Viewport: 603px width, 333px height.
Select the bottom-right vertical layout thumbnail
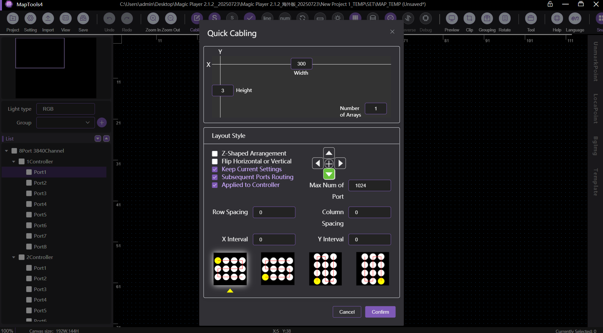coord(373,269)
